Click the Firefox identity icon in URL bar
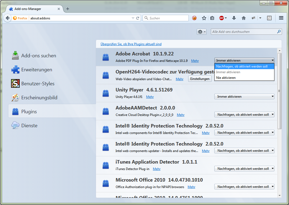 (20, 18)
